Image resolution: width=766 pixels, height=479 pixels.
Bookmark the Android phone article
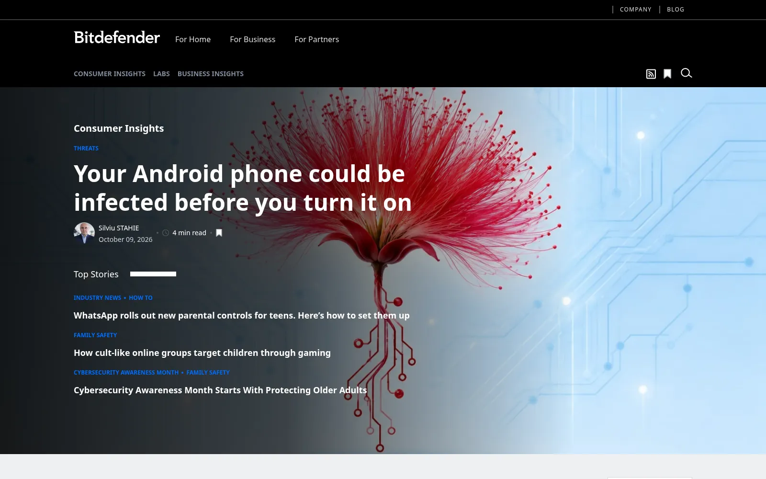coord(219,233)
